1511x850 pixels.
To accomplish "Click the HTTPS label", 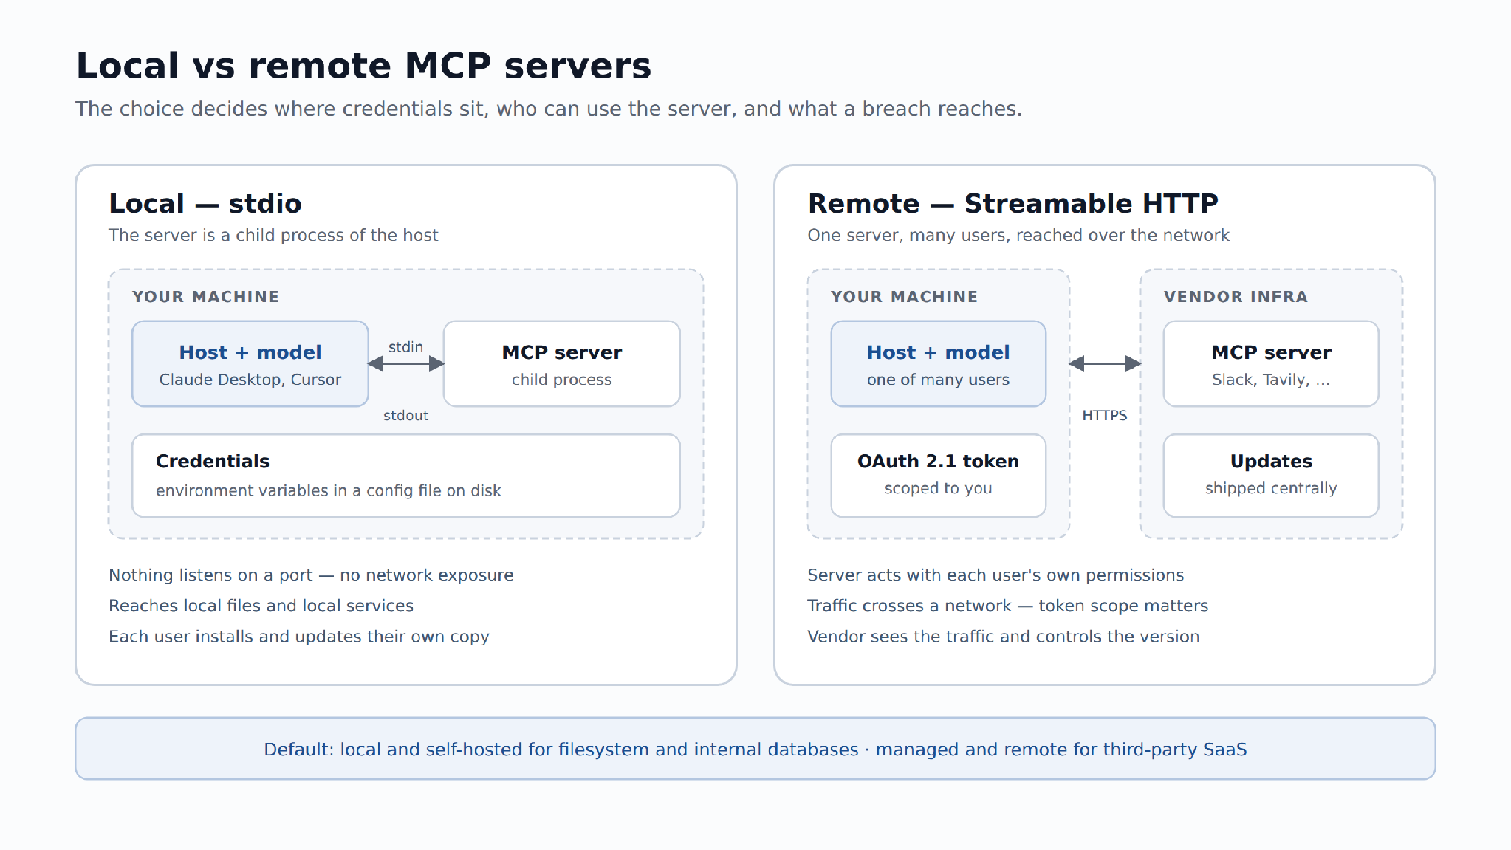I will tap(1105, 415).
